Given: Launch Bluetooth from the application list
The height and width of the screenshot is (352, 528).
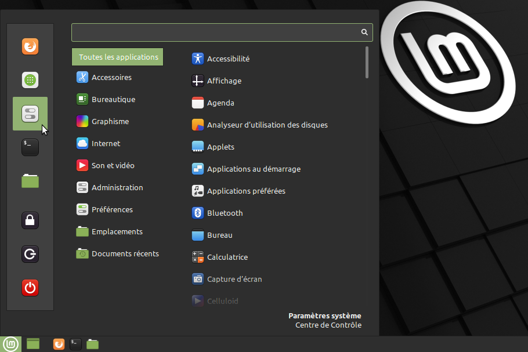Looking at the screenshot, I should point(225,213).
